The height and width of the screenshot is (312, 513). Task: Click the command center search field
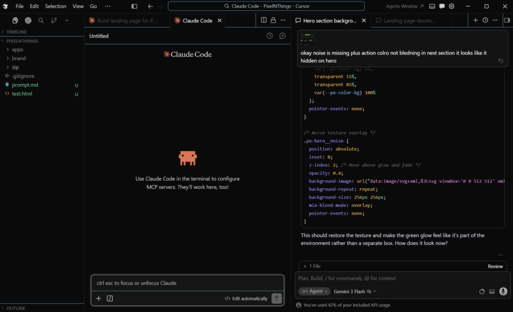[x=266, y=6]
